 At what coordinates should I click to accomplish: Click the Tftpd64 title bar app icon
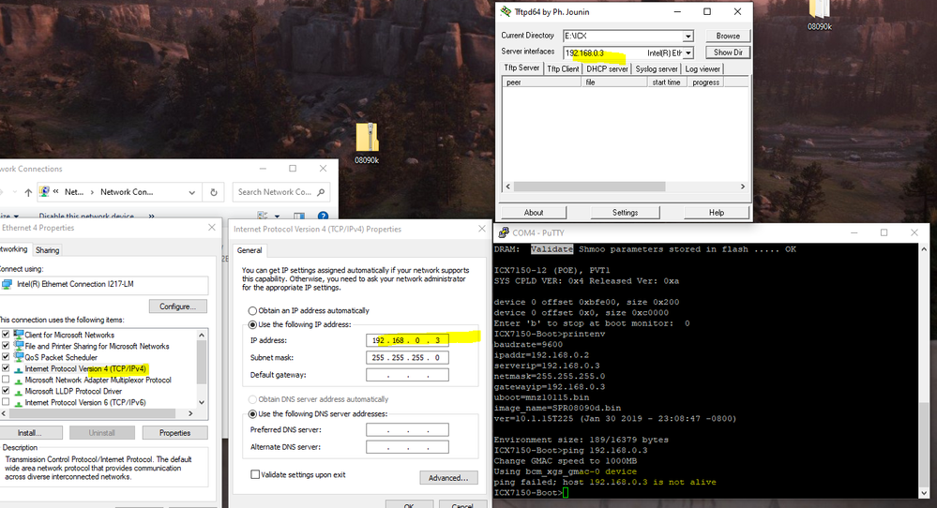pyautogui.click(x=507, y=11)
